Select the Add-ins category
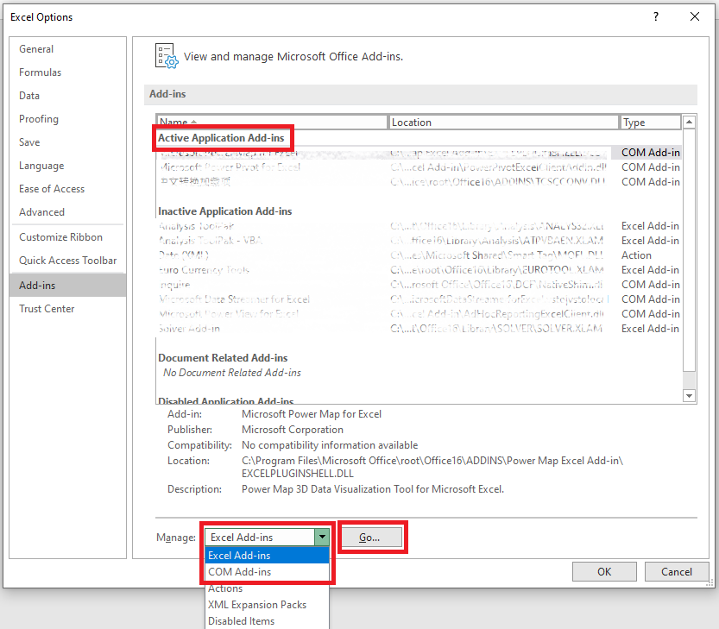Viewport: 719px width, 629px height. click(68, 285)
